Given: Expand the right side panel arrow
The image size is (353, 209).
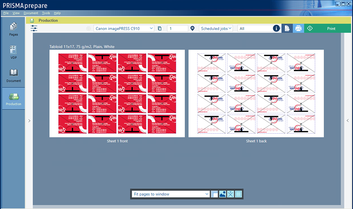Looking at the screenshot, I should point(347,121).
